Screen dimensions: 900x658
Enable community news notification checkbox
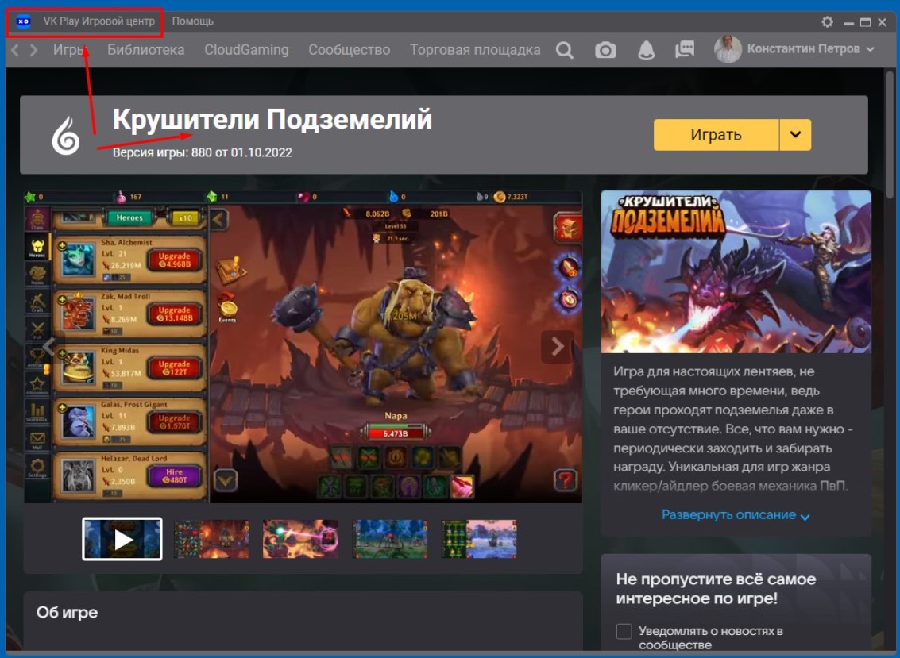coord(624,631)
